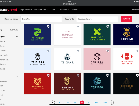Favorite the gentleman in suit logo

(x=78, y=51)
